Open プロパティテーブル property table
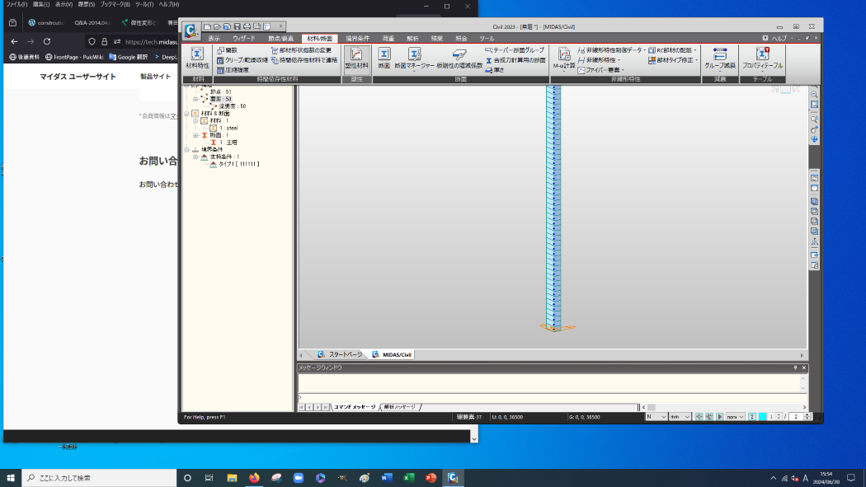This screenshot has width=866, height=487. [x=762, y=59]
